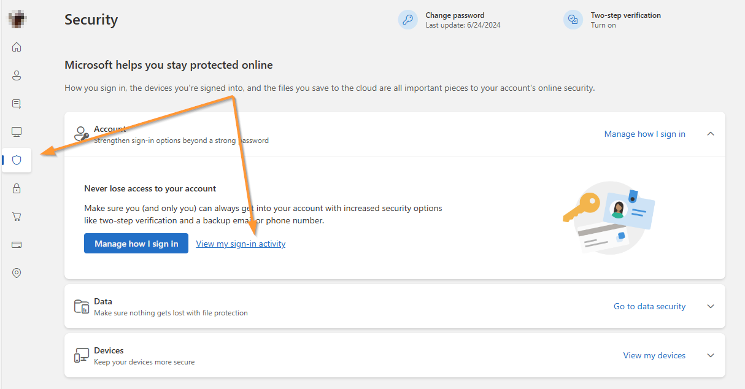Open Go to data security link

(x=649, y=306)
